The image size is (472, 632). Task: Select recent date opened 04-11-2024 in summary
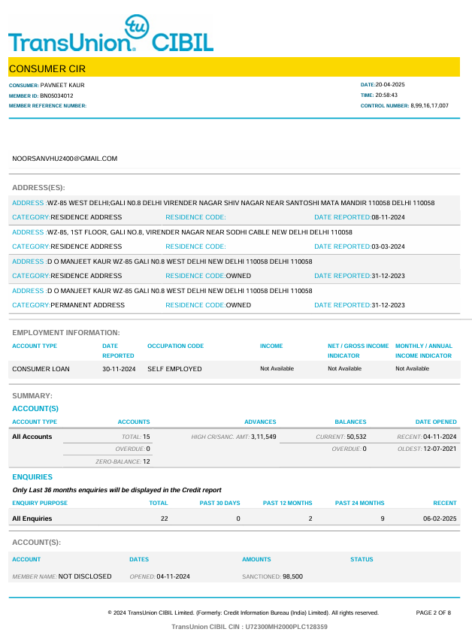440,437
